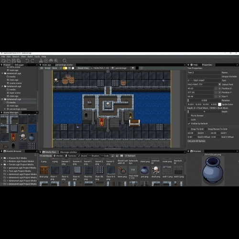239x239 pixels.
Task: Click the Script button in scene toolbar
Action: pyautogui.click(x=47, y=68)
